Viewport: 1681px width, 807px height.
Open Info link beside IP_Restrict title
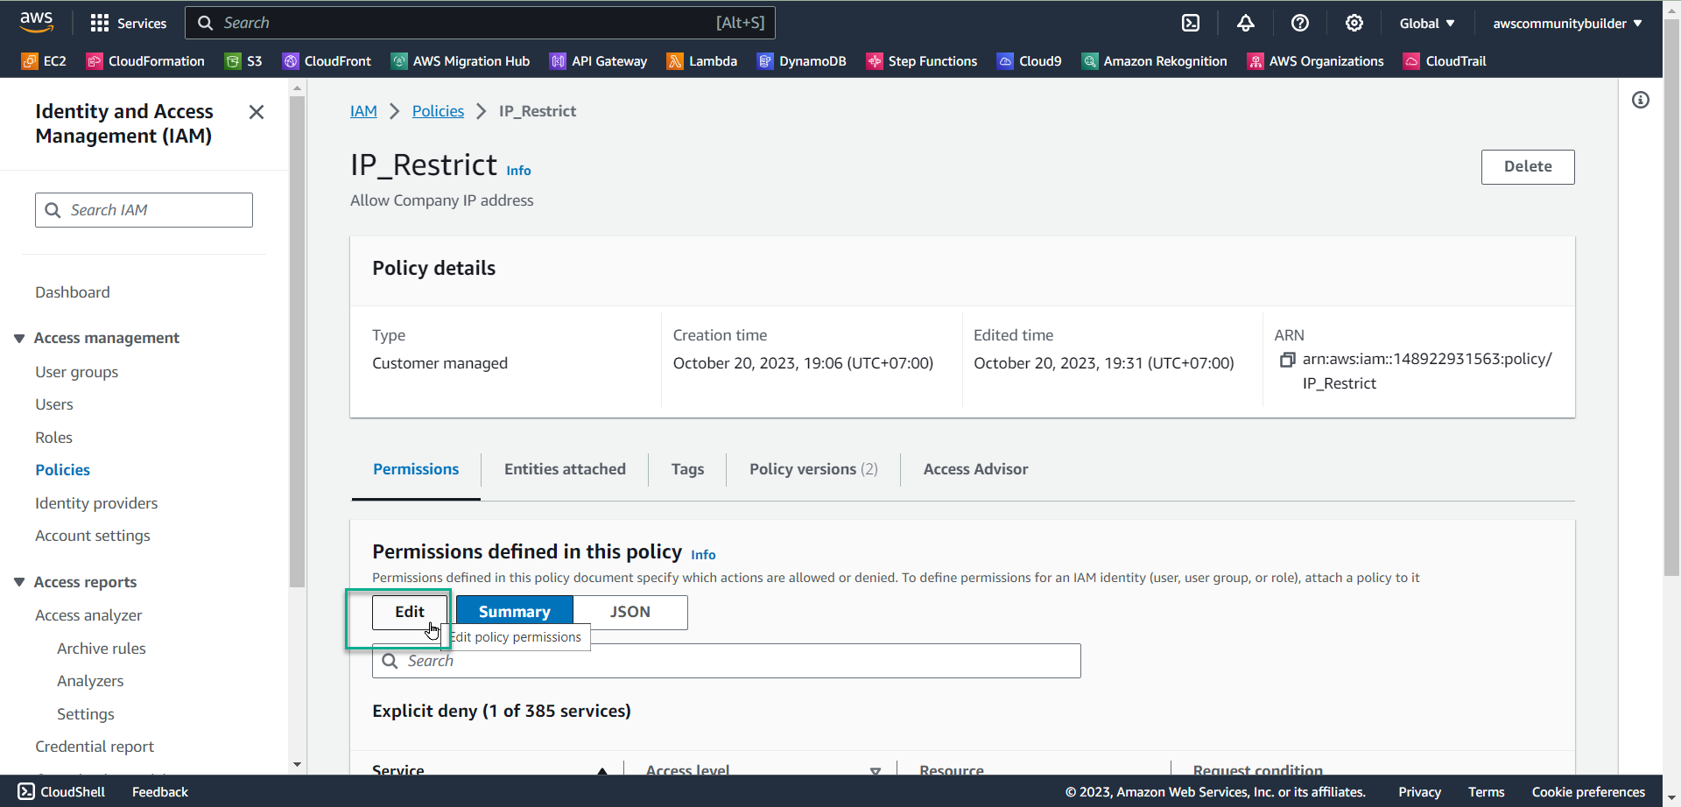[518, 171]
